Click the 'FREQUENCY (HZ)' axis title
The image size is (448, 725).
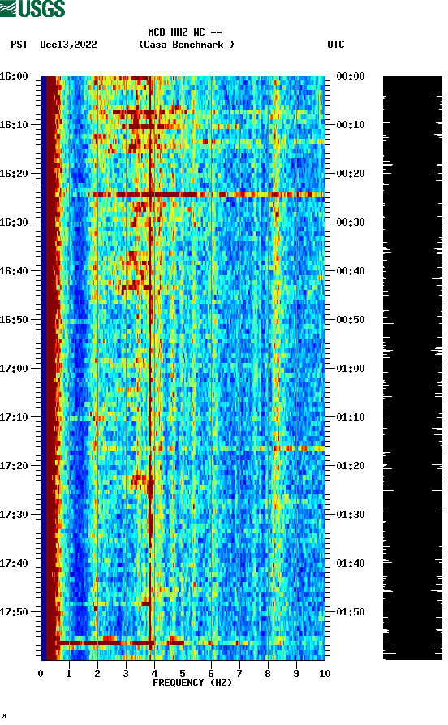coord(192,683)
